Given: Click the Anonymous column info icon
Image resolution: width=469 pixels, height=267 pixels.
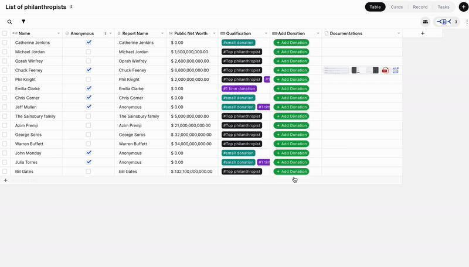Looking at the screenshot, I should 105,33.
